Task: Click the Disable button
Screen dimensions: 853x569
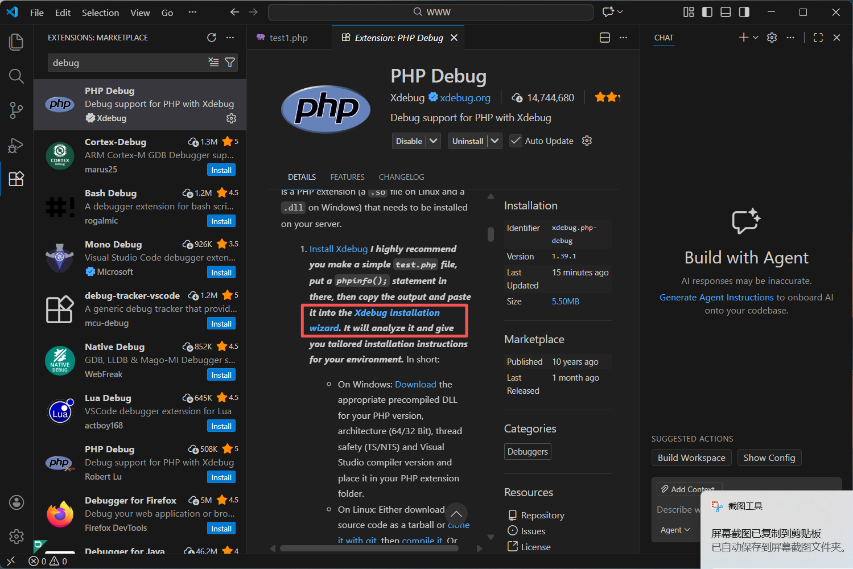Action: (409, 141)
